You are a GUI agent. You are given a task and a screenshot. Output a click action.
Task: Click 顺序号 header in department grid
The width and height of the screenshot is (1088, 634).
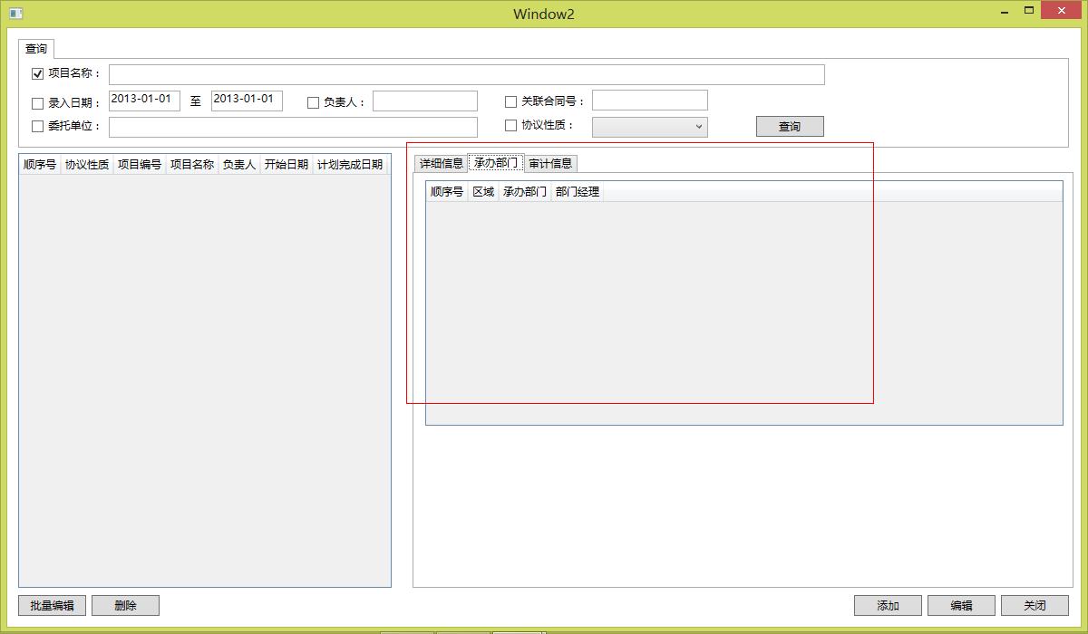click(447, 192)
